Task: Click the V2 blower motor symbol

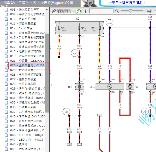Action: pyautogui.click(x=130, y=86)
